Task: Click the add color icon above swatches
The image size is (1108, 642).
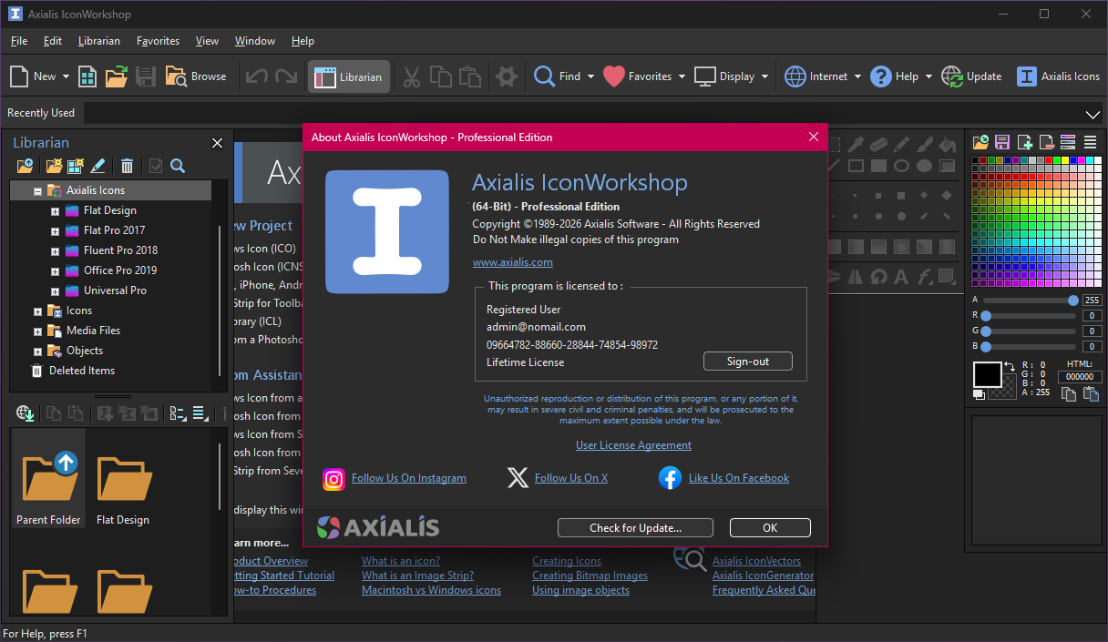Action: point(1025,142)
